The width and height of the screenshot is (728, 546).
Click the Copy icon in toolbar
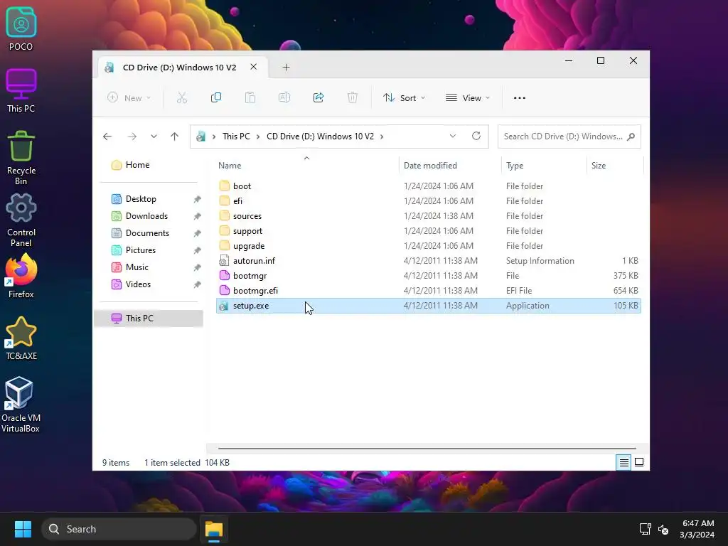[x=216, y=97]
